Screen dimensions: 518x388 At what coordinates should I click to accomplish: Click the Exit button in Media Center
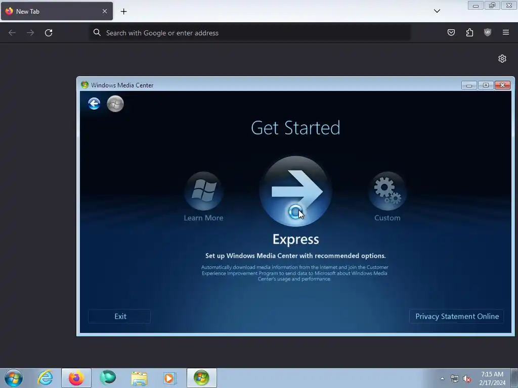coord(119,316)
